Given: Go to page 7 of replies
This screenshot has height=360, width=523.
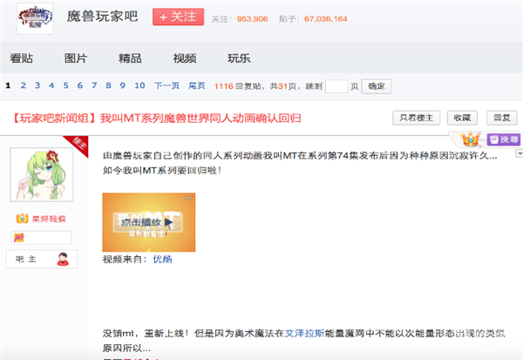Looking at the screenshot, I should 94,85.
